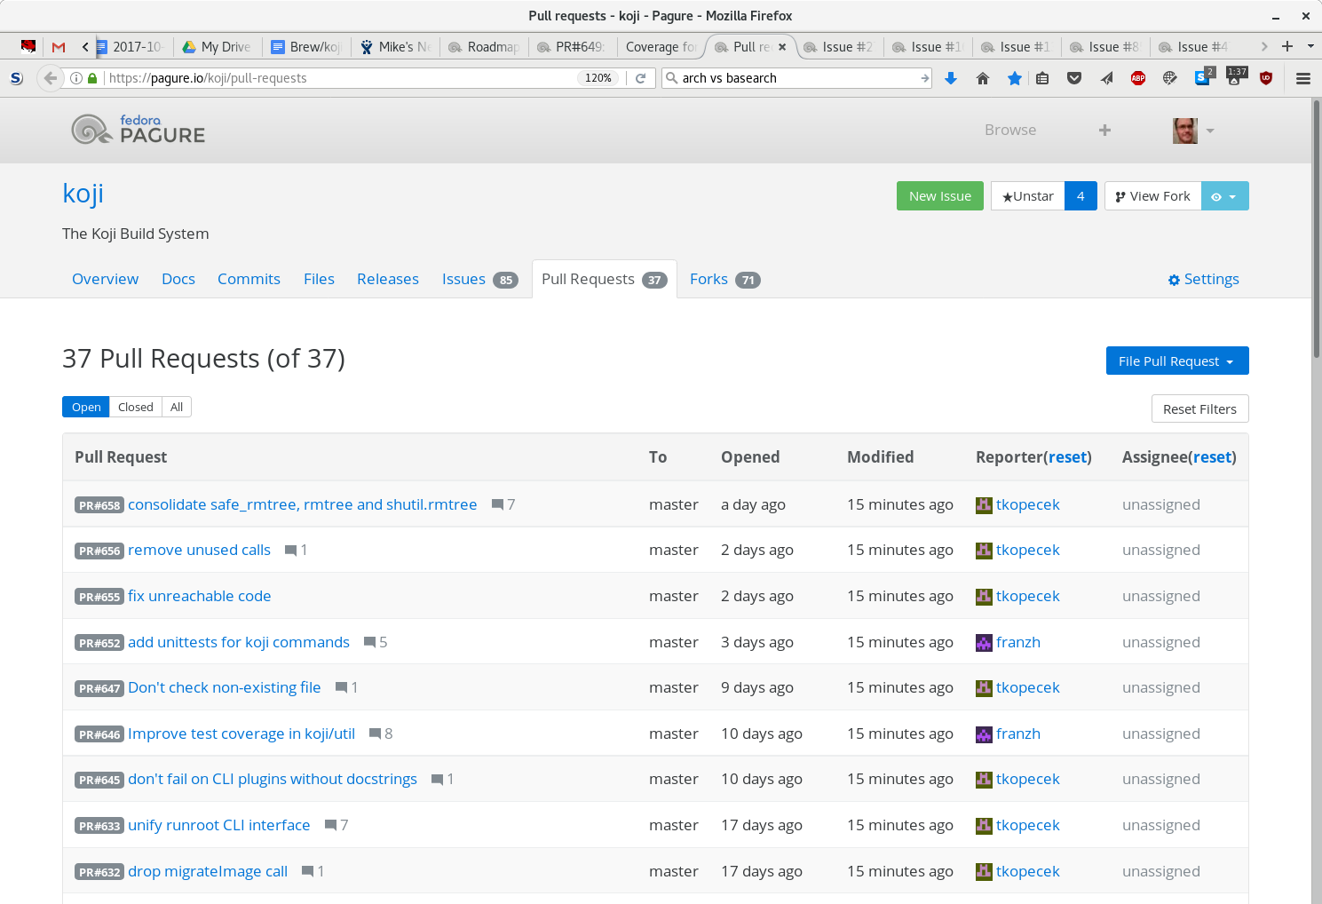The image size is (1322, 904).
Task: Open PR 'fix unreachable code'
Action: 199,596
